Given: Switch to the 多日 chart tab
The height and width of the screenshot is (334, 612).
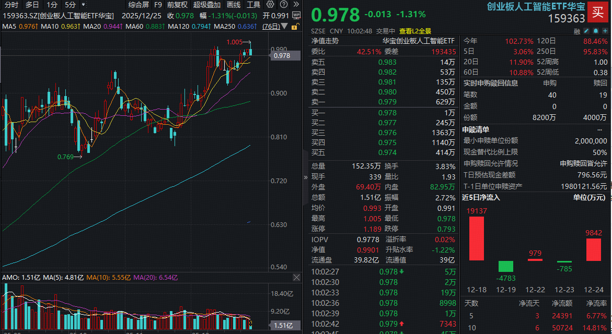Looking at the screenshot, I should pyautogui.click(x=32, y=5).
